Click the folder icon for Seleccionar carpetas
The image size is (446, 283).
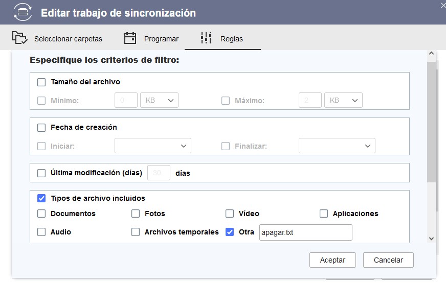tap(19, 38)
